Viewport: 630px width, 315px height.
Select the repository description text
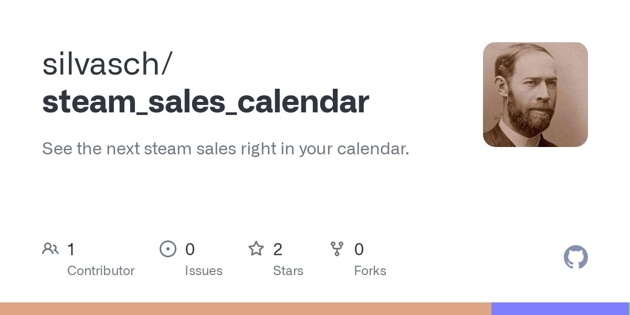point(226,149)
